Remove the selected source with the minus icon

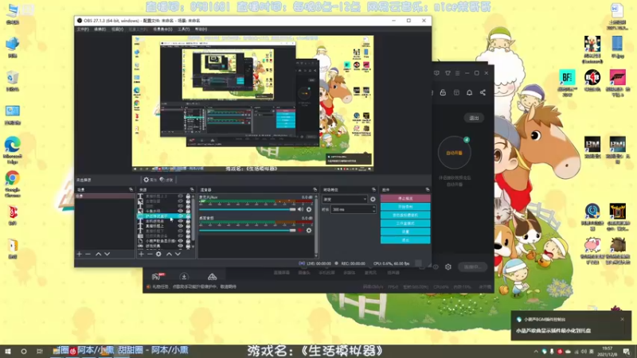click(150, 254)
